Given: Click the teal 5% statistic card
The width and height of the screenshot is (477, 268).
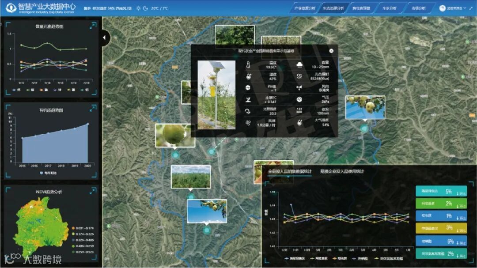Looking at the screenshot, I should [441, 191].
